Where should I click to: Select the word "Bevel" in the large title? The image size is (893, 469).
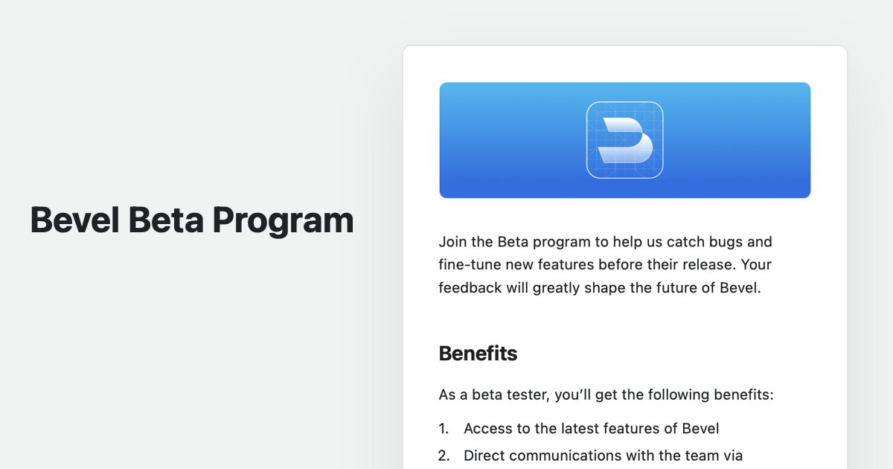(74, 220)
